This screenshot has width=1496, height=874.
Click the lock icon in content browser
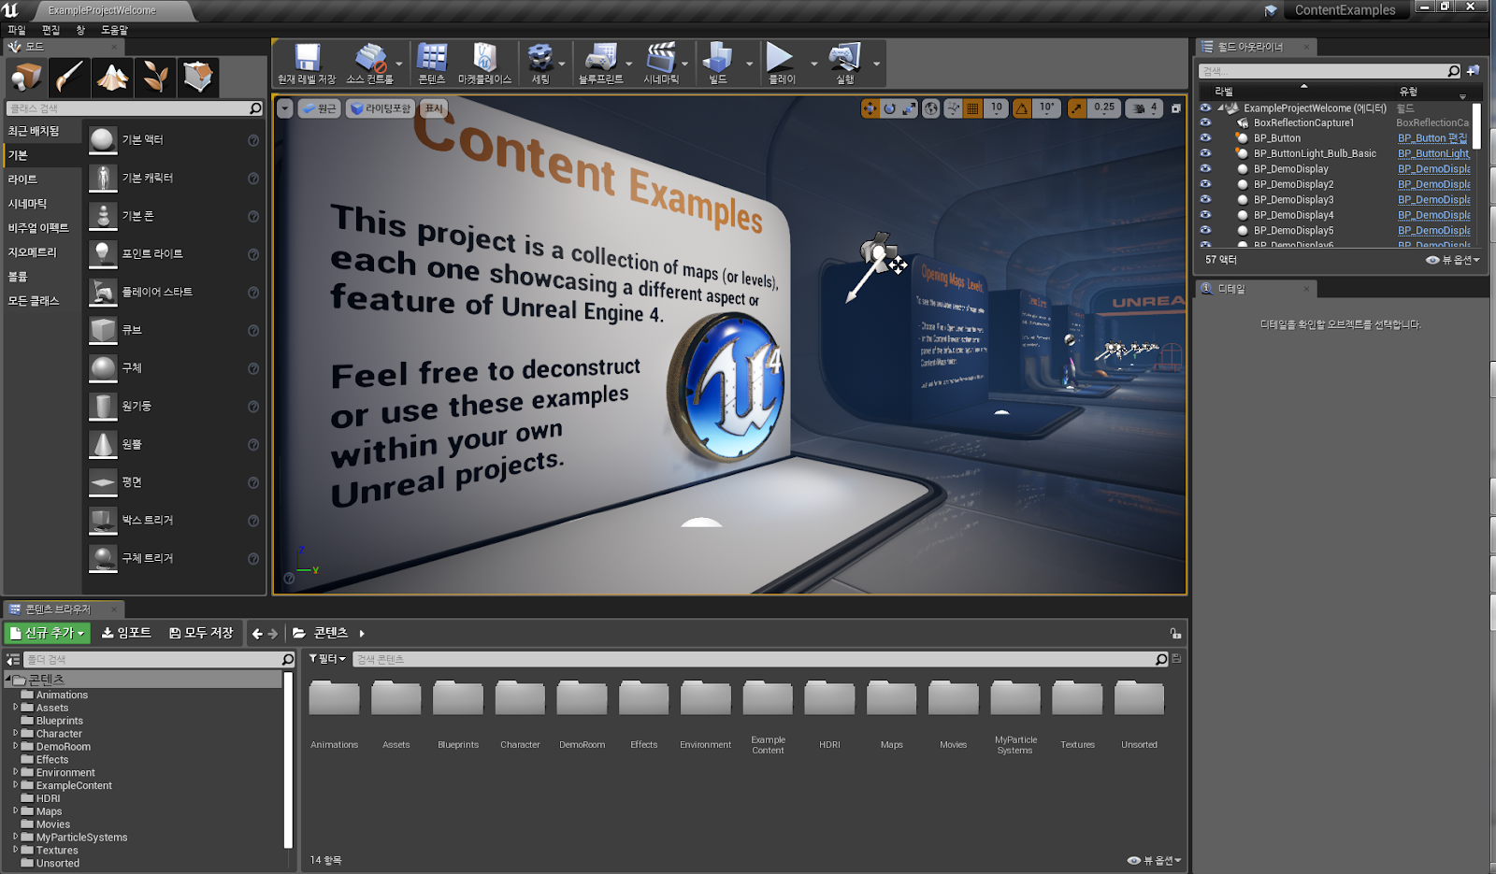click(1175, 633)
